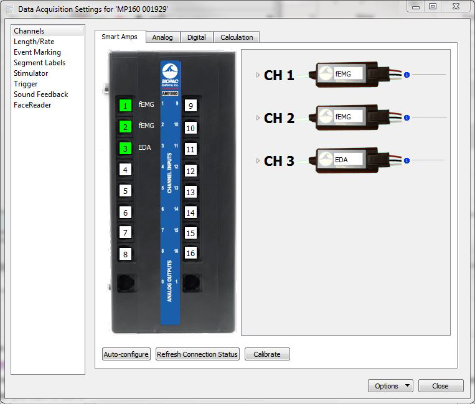The image size is (475, 404).
Task: Open the Calculation tab
Action: point(237,37)
